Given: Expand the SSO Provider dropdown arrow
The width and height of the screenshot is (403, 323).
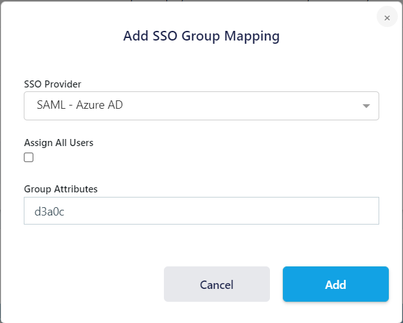Looking at the screenshot, I should click(x=366, y=106).
